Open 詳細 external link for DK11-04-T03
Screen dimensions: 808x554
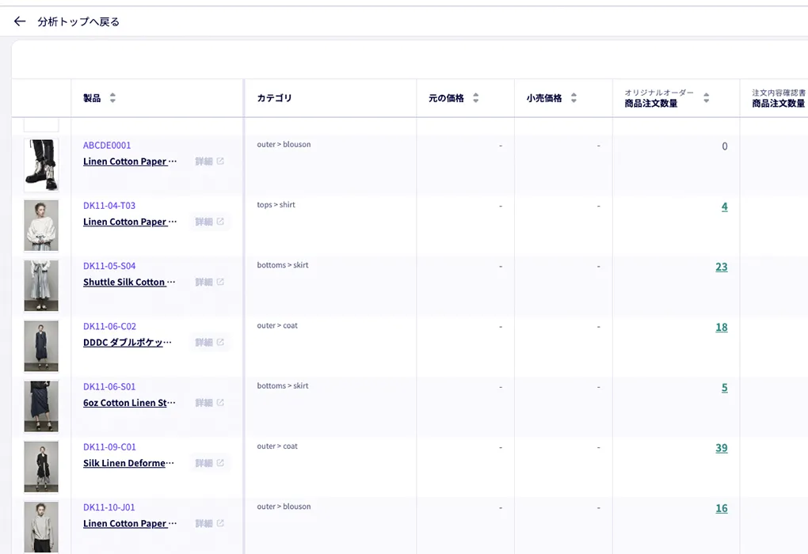coord(210,222)
